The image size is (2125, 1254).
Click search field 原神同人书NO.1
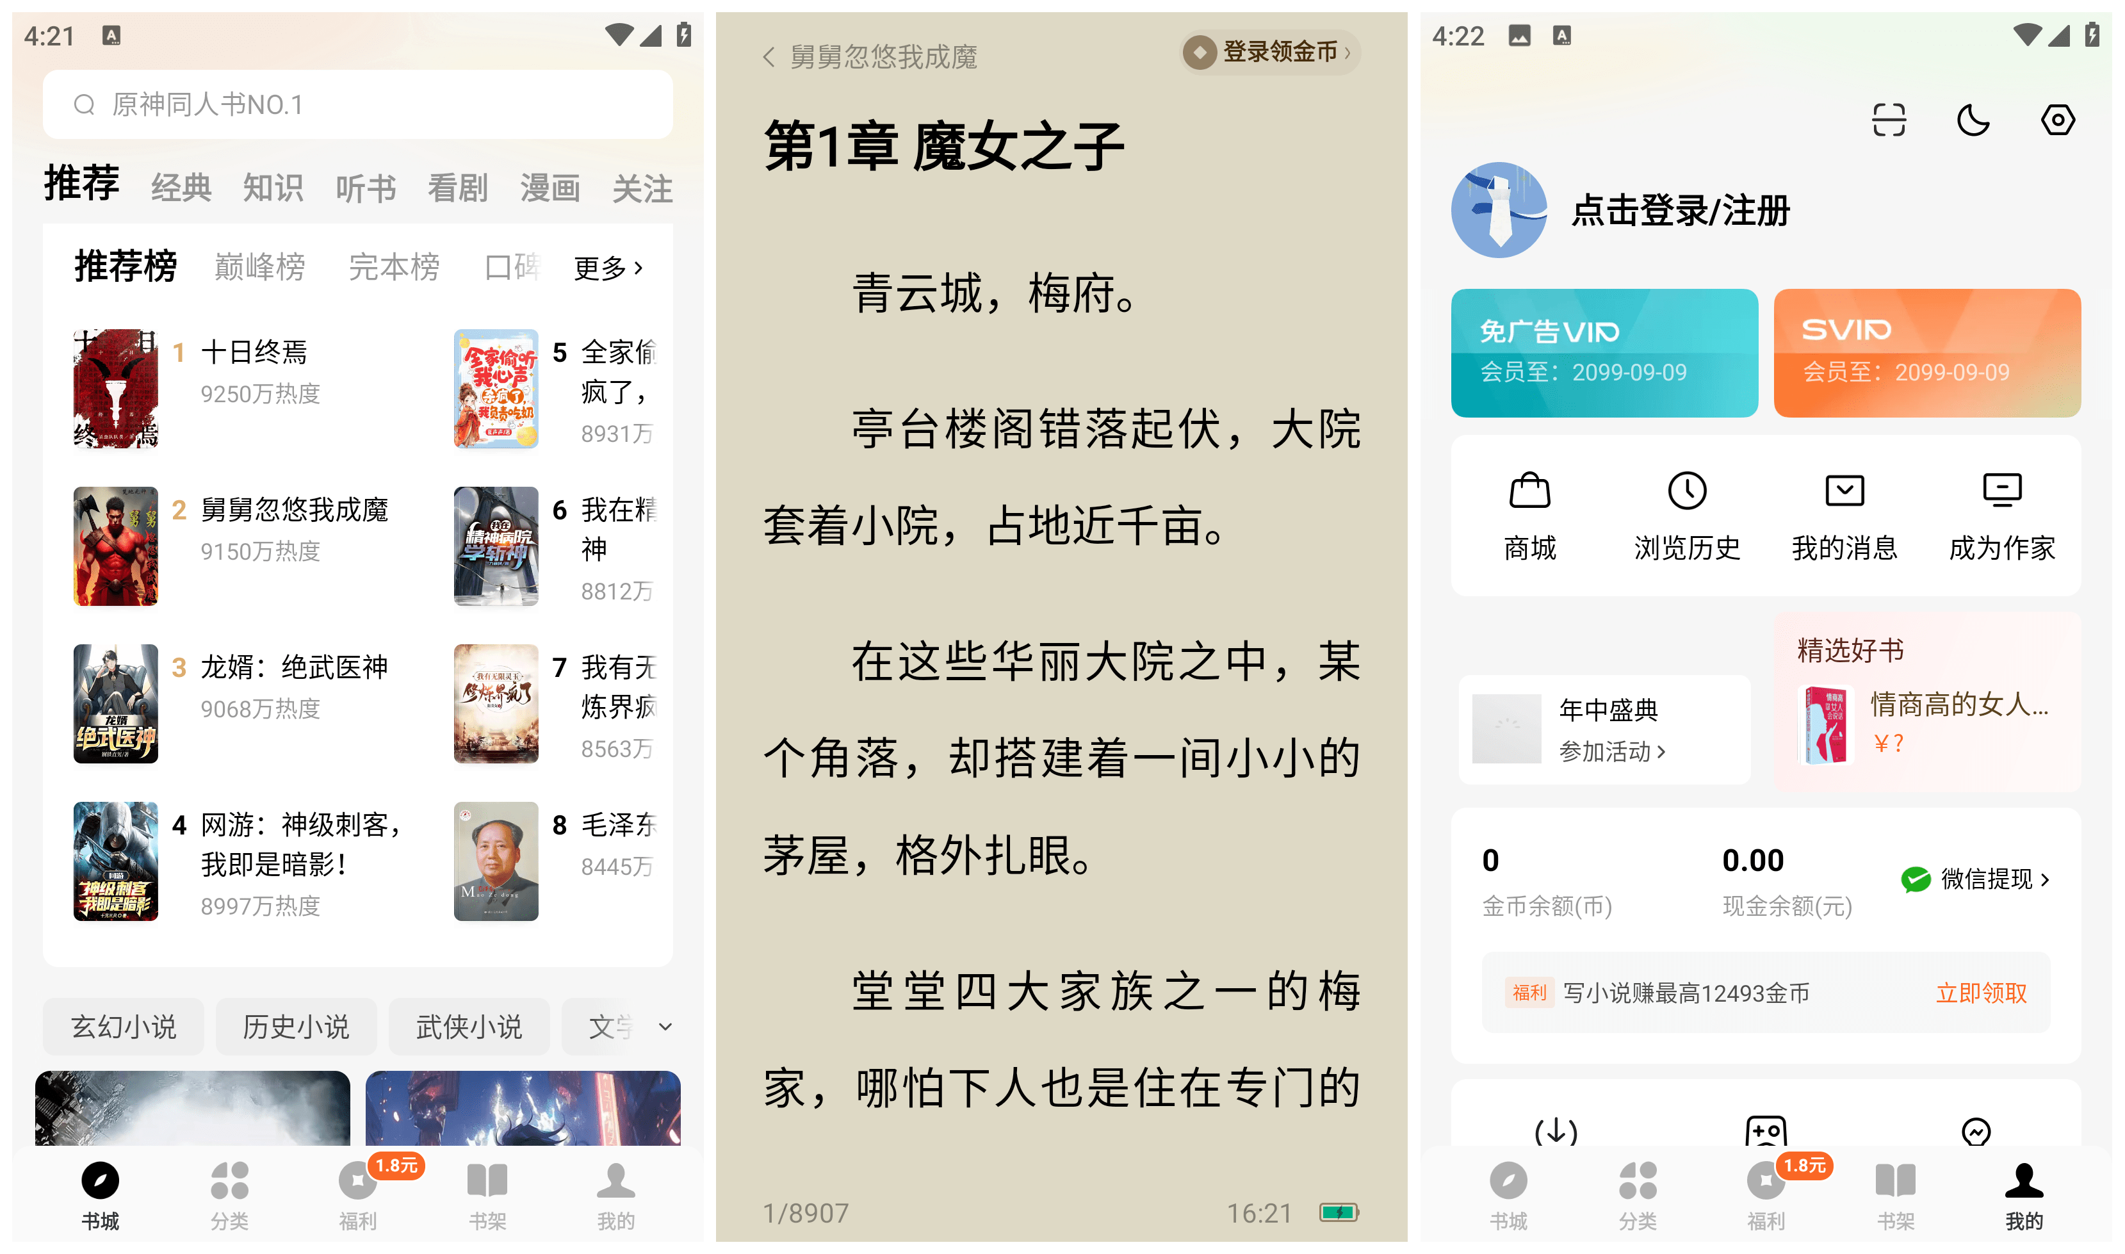pos(357,105)
